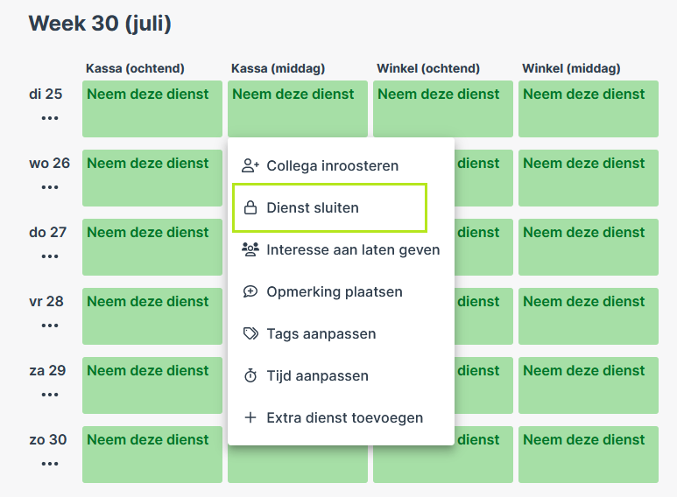Click the group icon for Interesse aan laten geven
The height and width of the screenshot is (497, 677).
click(250, 249)
